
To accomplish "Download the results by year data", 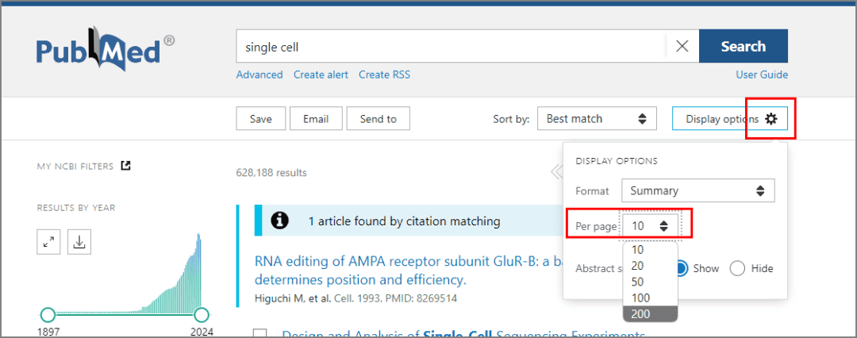I will click(79, 243).
